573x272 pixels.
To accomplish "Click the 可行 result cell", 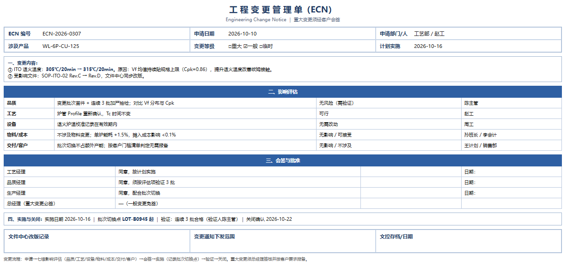I will pyautogui.click(x=389, y=113).
